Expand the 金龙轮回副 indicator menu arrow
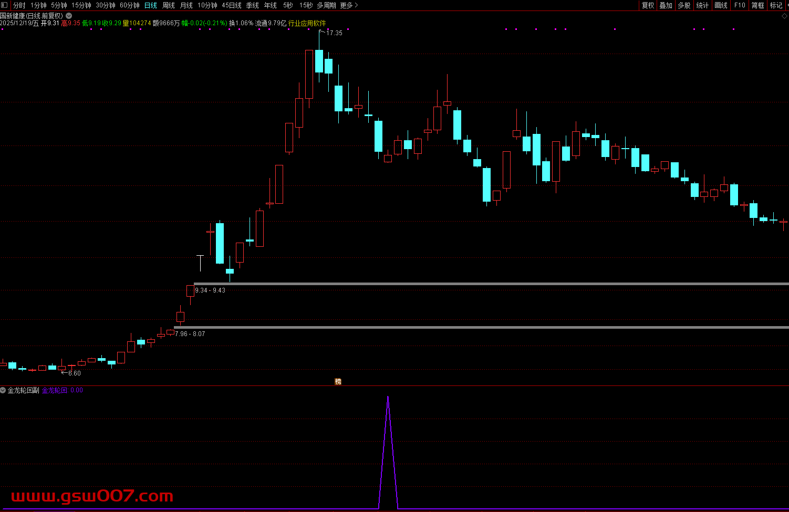 coord(3,390)
